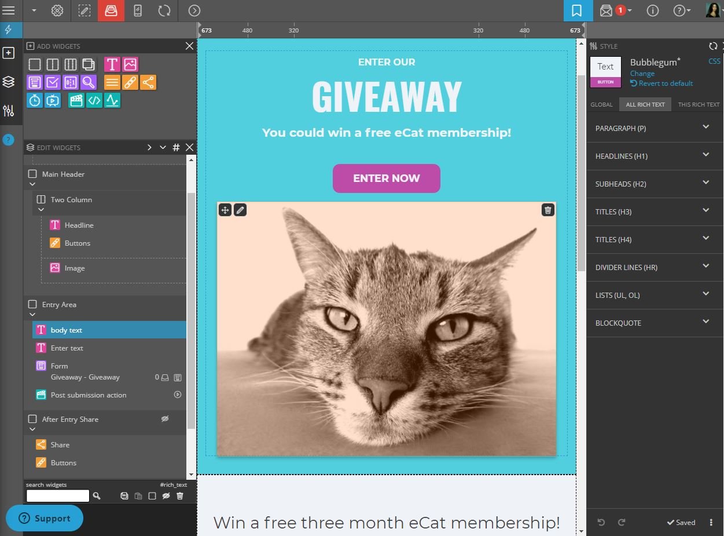Toggle visibility of After Entry Share section

(165, 419)
